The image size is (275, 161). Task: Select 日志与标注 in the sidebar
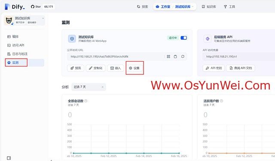tap(18, 54)
